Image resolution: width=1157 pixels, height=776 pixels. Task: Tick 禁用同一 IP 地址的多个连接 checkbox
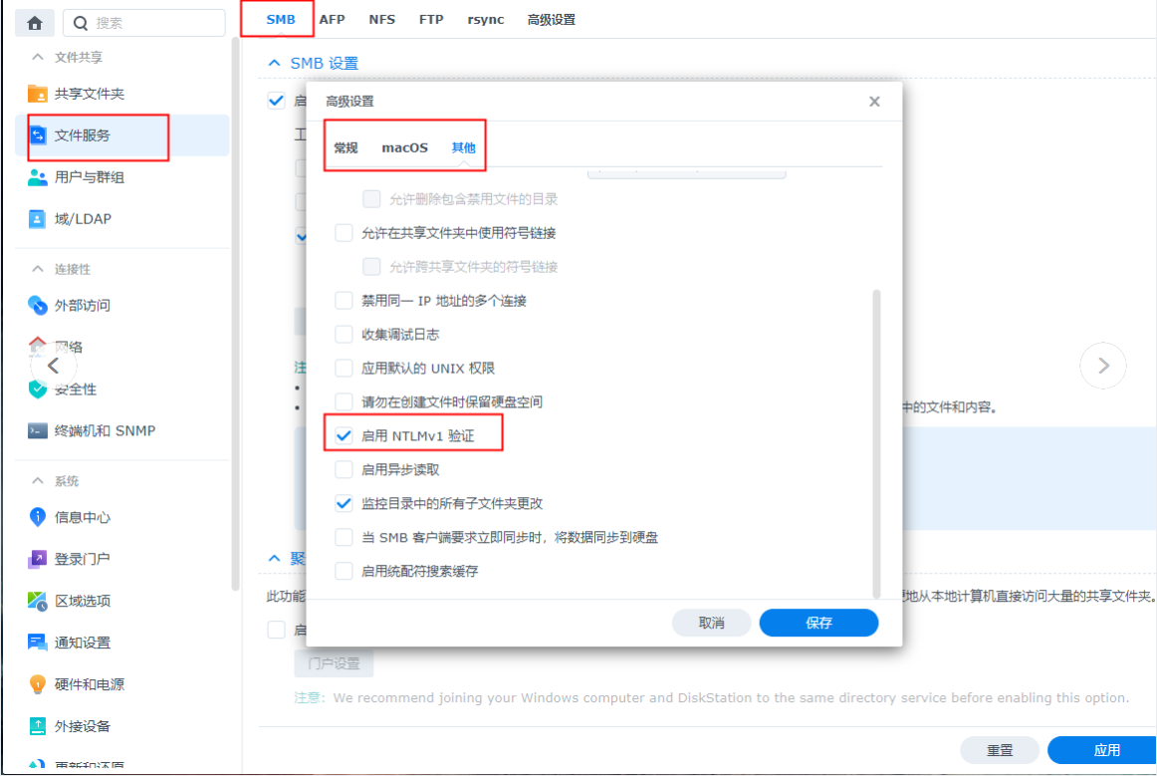pyautogui.click(x=344, y=301)
